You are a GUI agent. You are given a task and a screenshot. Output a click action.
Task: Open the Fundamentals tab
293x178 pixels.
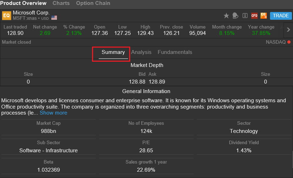(x=175, y=52)
